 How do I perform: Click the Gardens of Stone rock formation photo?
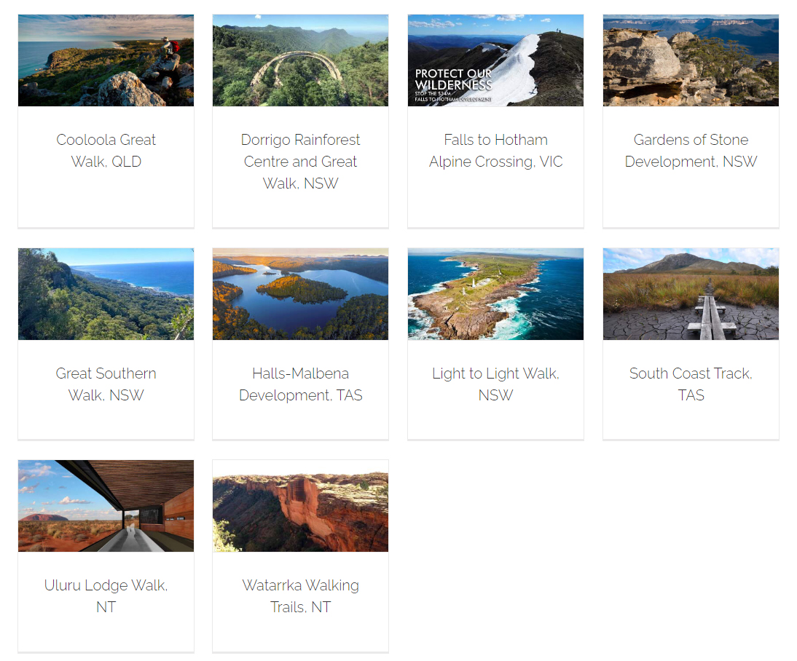click(x=691, y=60)
